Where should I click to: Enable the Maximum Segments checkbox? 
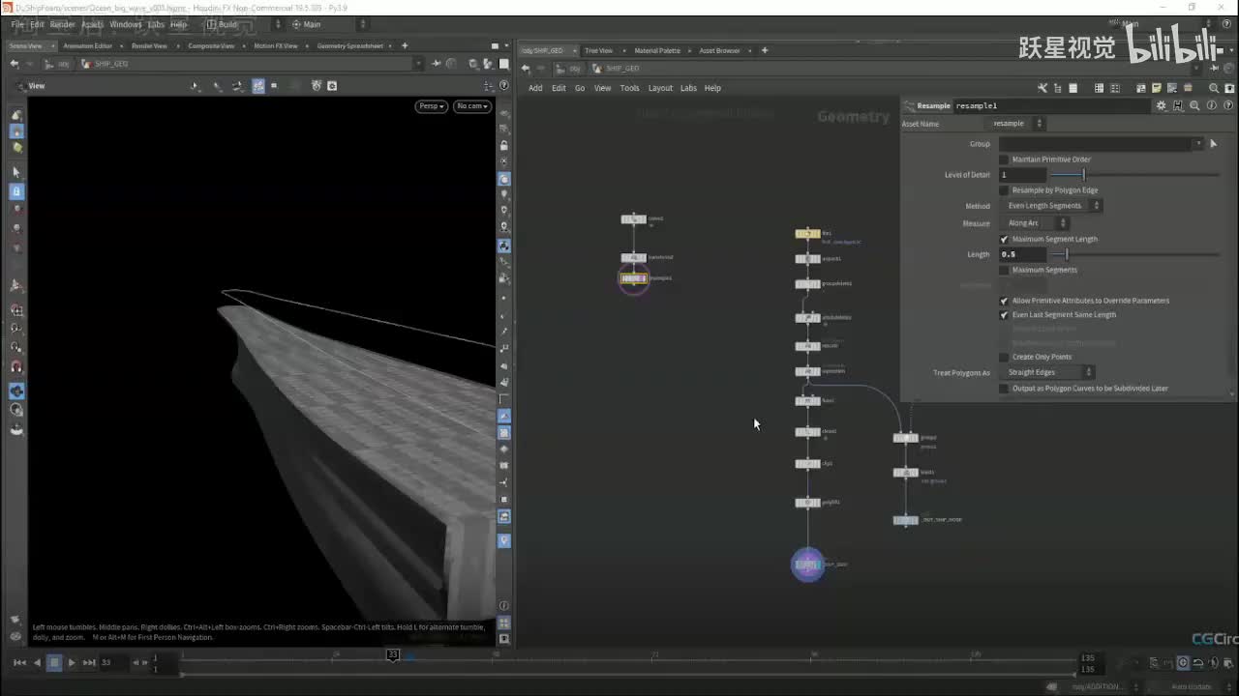pos(1004,270)
